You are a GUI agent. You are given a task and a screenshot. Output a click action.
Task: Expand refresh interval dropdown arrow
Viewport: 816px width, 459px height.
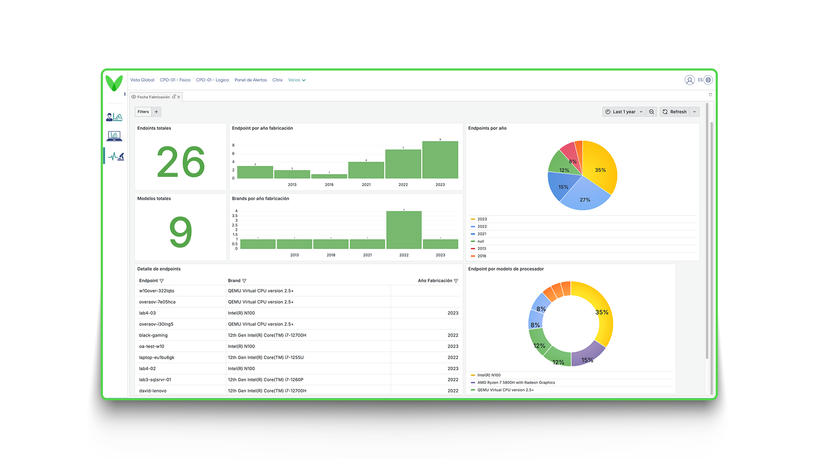[x=694, y=112]
